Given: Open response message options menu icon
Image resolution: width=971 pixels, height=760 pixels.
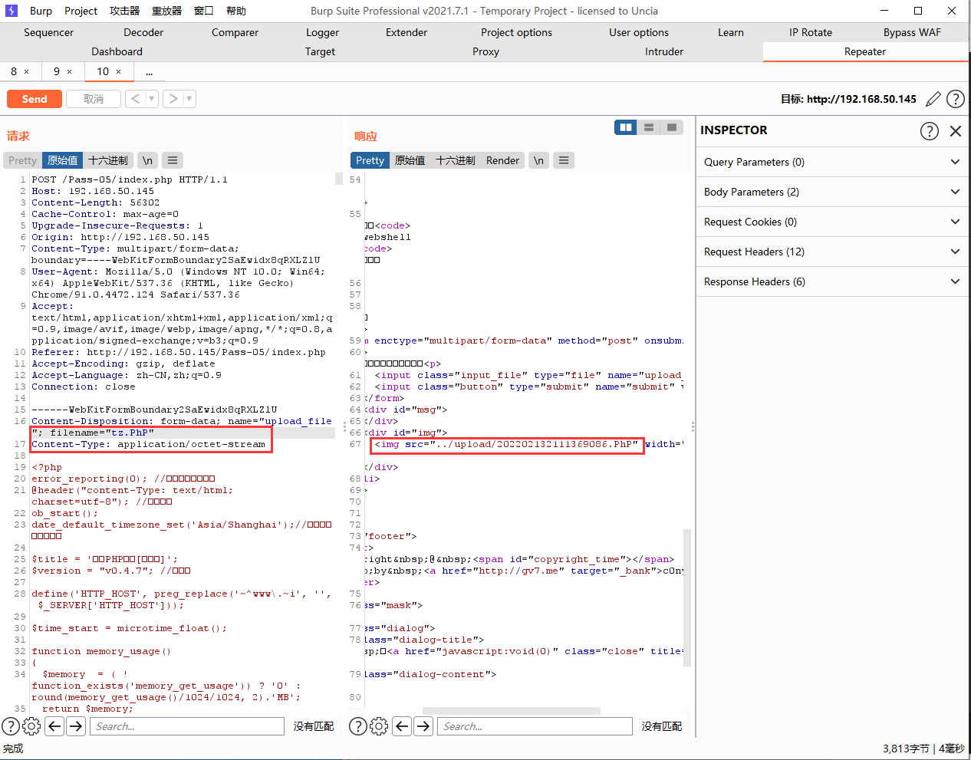Looking at the screenshot, I should [564, 160].
